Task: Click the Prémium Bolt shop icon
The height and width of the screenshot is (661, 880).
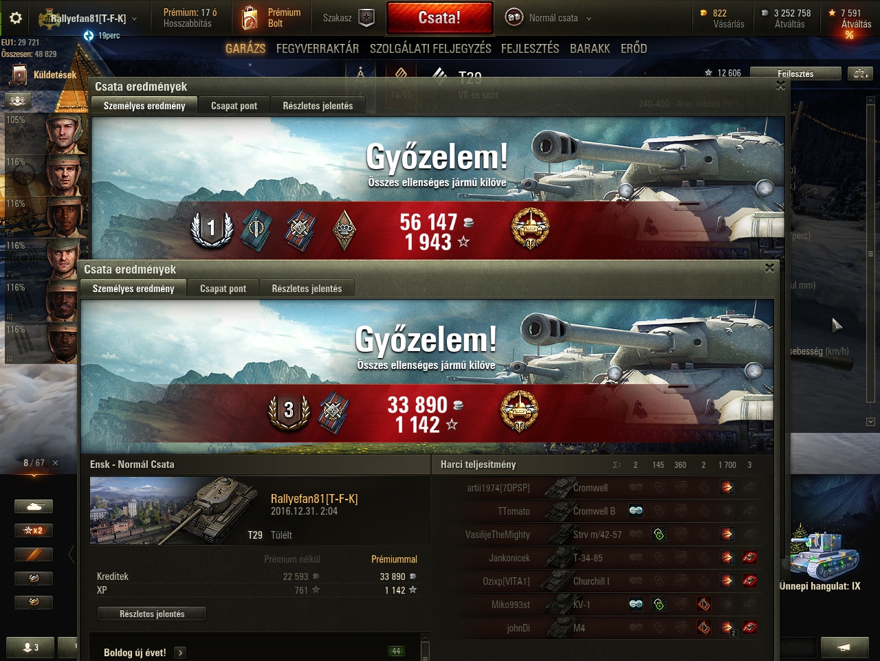Action: point(250,18)
